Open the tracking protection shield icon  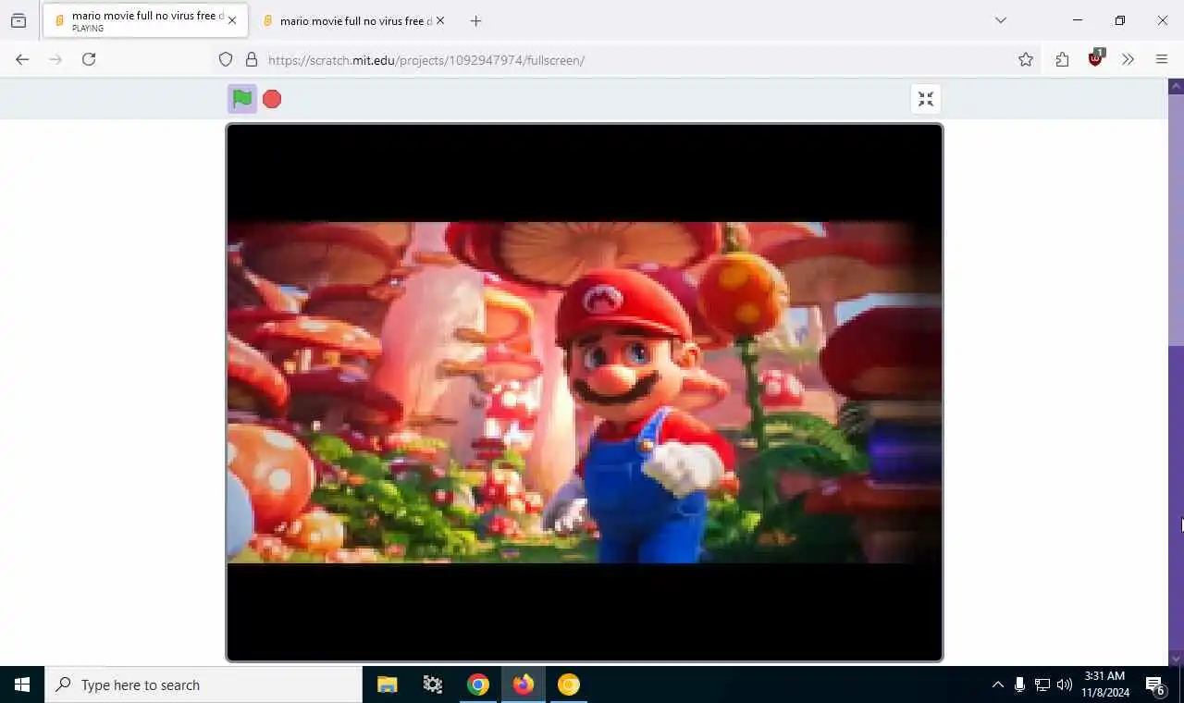coord(226,59)
